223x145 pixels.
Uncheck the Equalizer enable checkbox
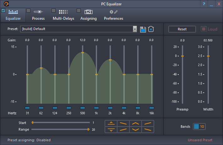pyautogui.click(x=3, y=10)
